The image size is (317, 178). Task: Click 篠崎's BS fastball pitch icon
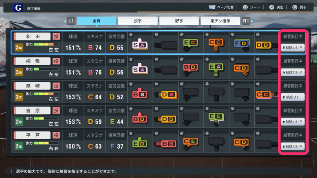click(x=140, y=93)
